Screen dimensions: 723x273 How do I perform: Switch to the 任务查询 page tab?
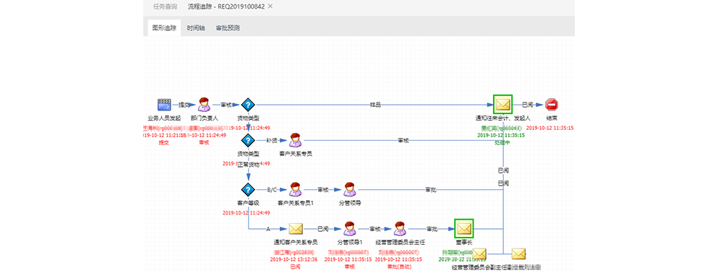click(165, 6)
